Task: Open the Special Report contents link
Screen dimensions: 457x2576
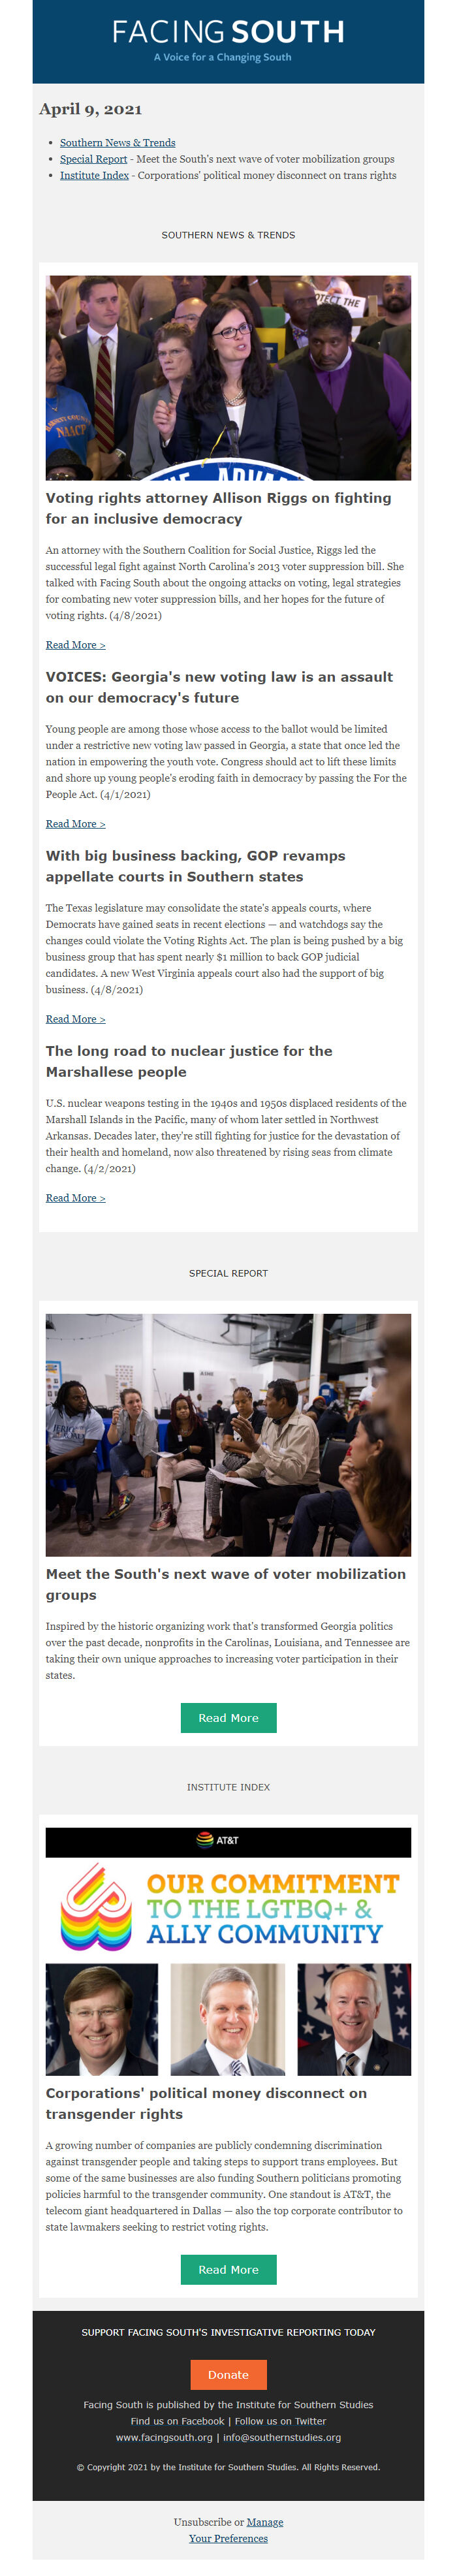Action: (x=93, y=159)
